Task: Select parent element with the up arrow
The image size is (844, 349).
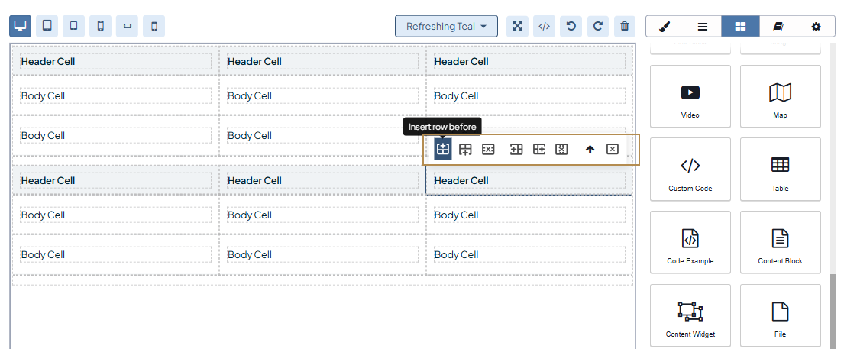Action: [x=590, y=149]
